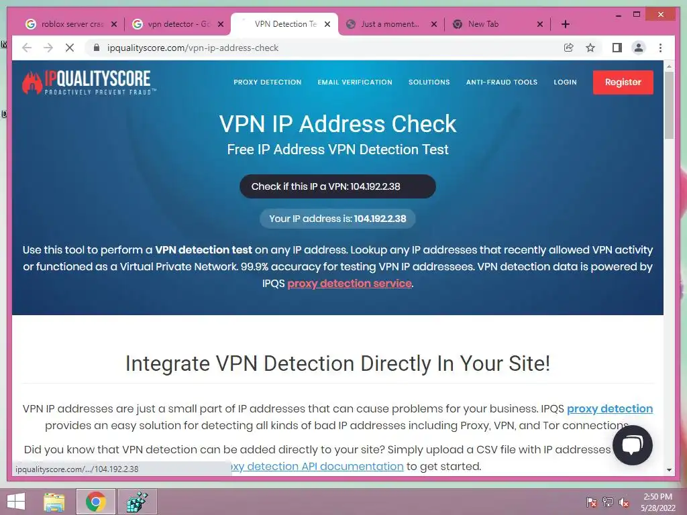This screenshot has height=515, width=687.
Task: Open the cube app in taskbar
Action: point(137,502)
